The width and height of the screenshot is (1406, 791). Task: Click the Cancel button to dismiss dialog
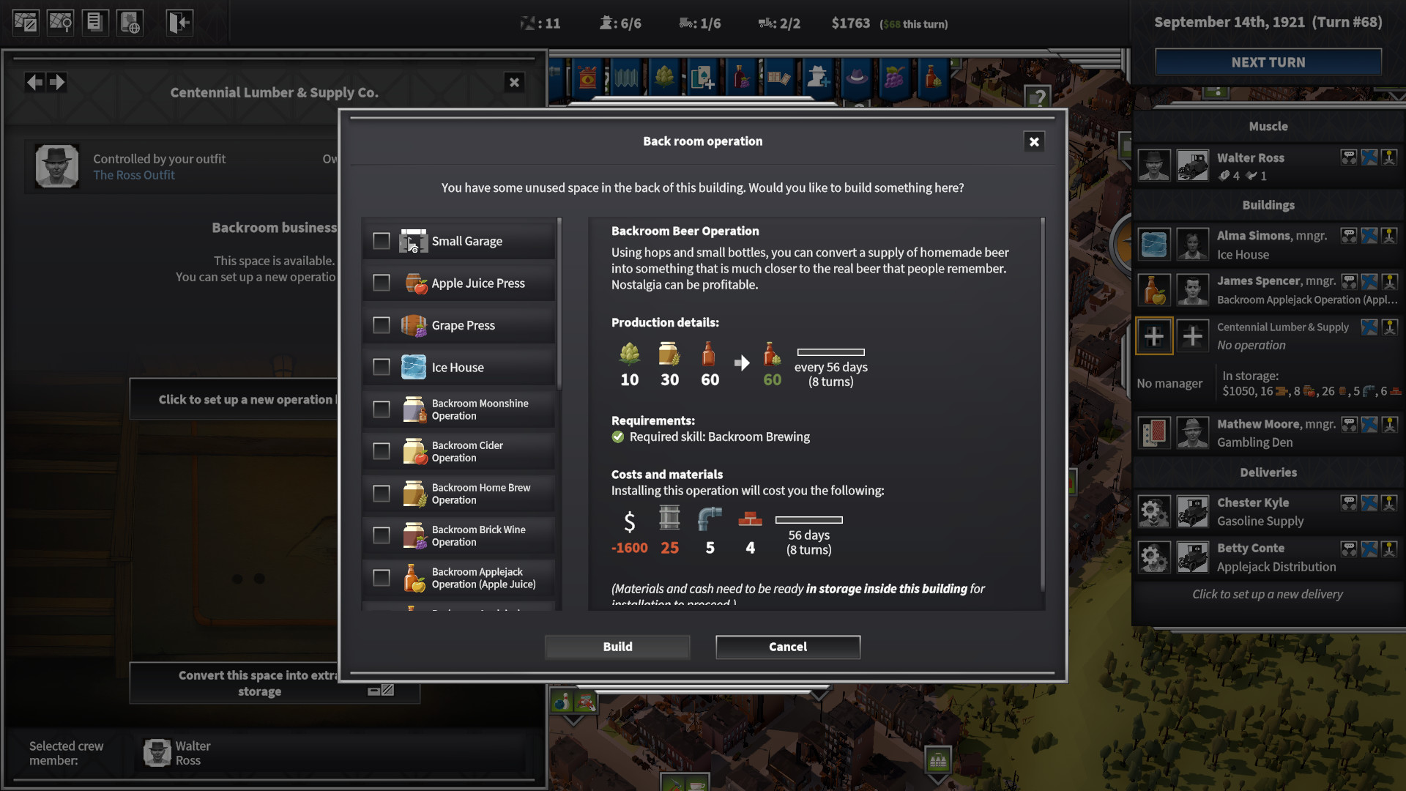[x=788, y=646]
